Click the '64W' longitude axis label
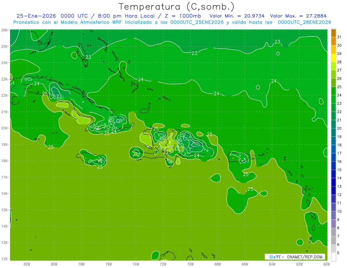Screen dimensions: 347x268 (272, 264)
